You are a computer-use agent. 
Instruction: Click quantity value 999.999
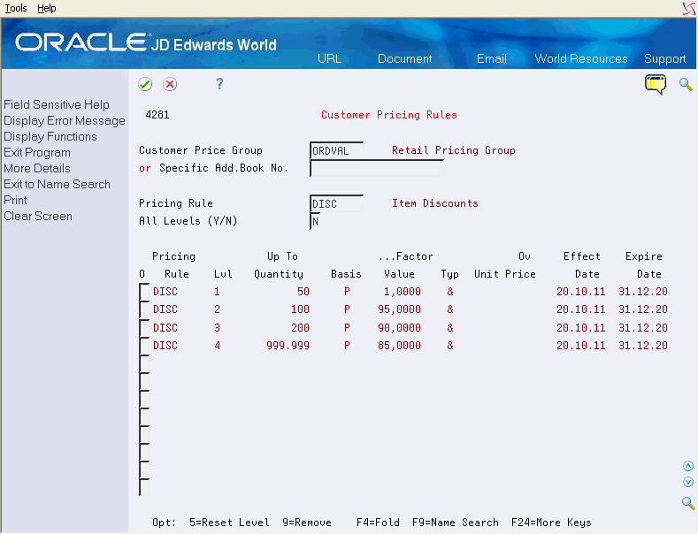[x=288, y=346]
